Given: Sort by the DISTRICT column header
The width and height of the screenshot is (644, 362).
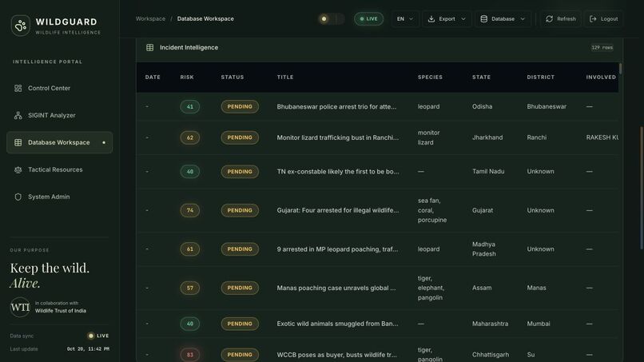Looking at the screenshot, I should (540, 78).
